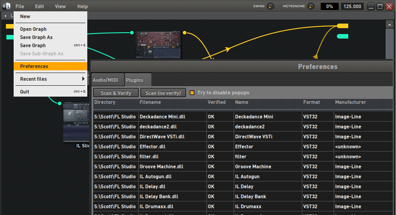Screen dimensions: 396x215
Task: Adjust the Metronome knob
Action: [311, 6]
